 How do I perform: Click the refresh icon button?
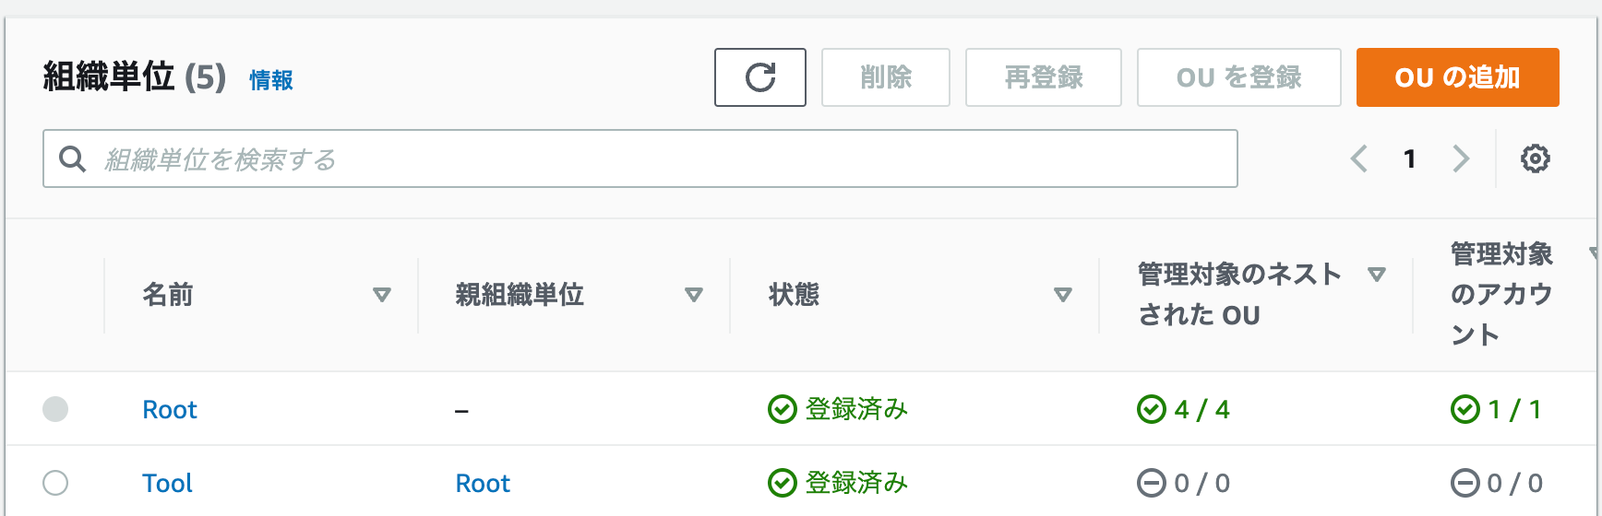[x=759, y=77]
